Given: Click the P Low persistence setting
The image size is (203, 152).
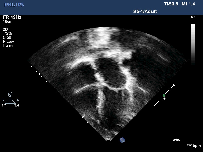Looking at the screenshot, I should click(x=8, y=41).
